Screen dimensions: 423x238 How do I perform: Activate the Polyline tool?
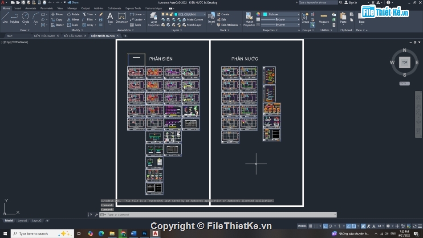coord(15,17)
